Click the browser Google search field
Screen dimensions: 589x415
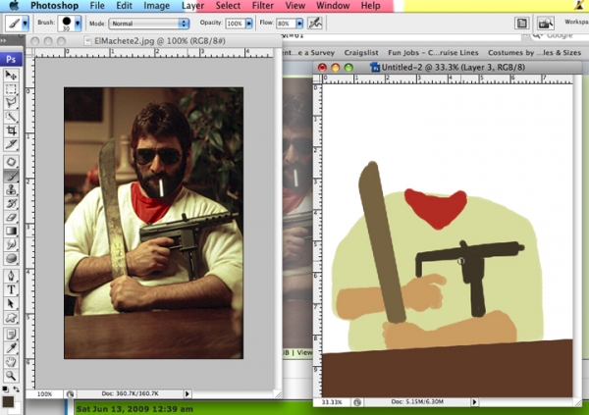click(x=560, y=35)
